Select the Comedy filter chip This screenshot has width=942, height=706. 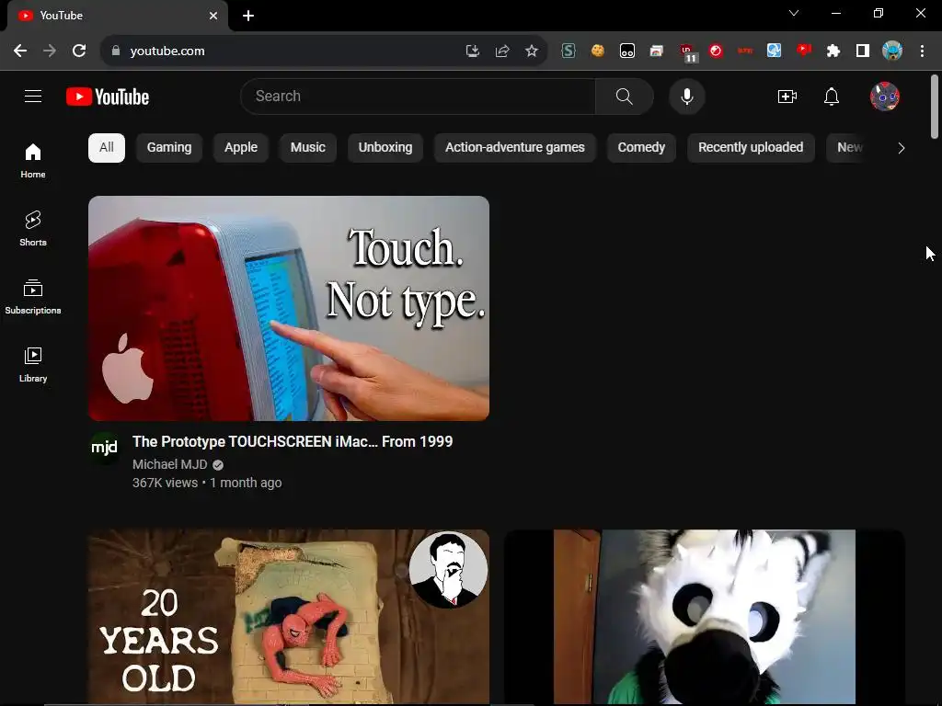tap(641, 148)
